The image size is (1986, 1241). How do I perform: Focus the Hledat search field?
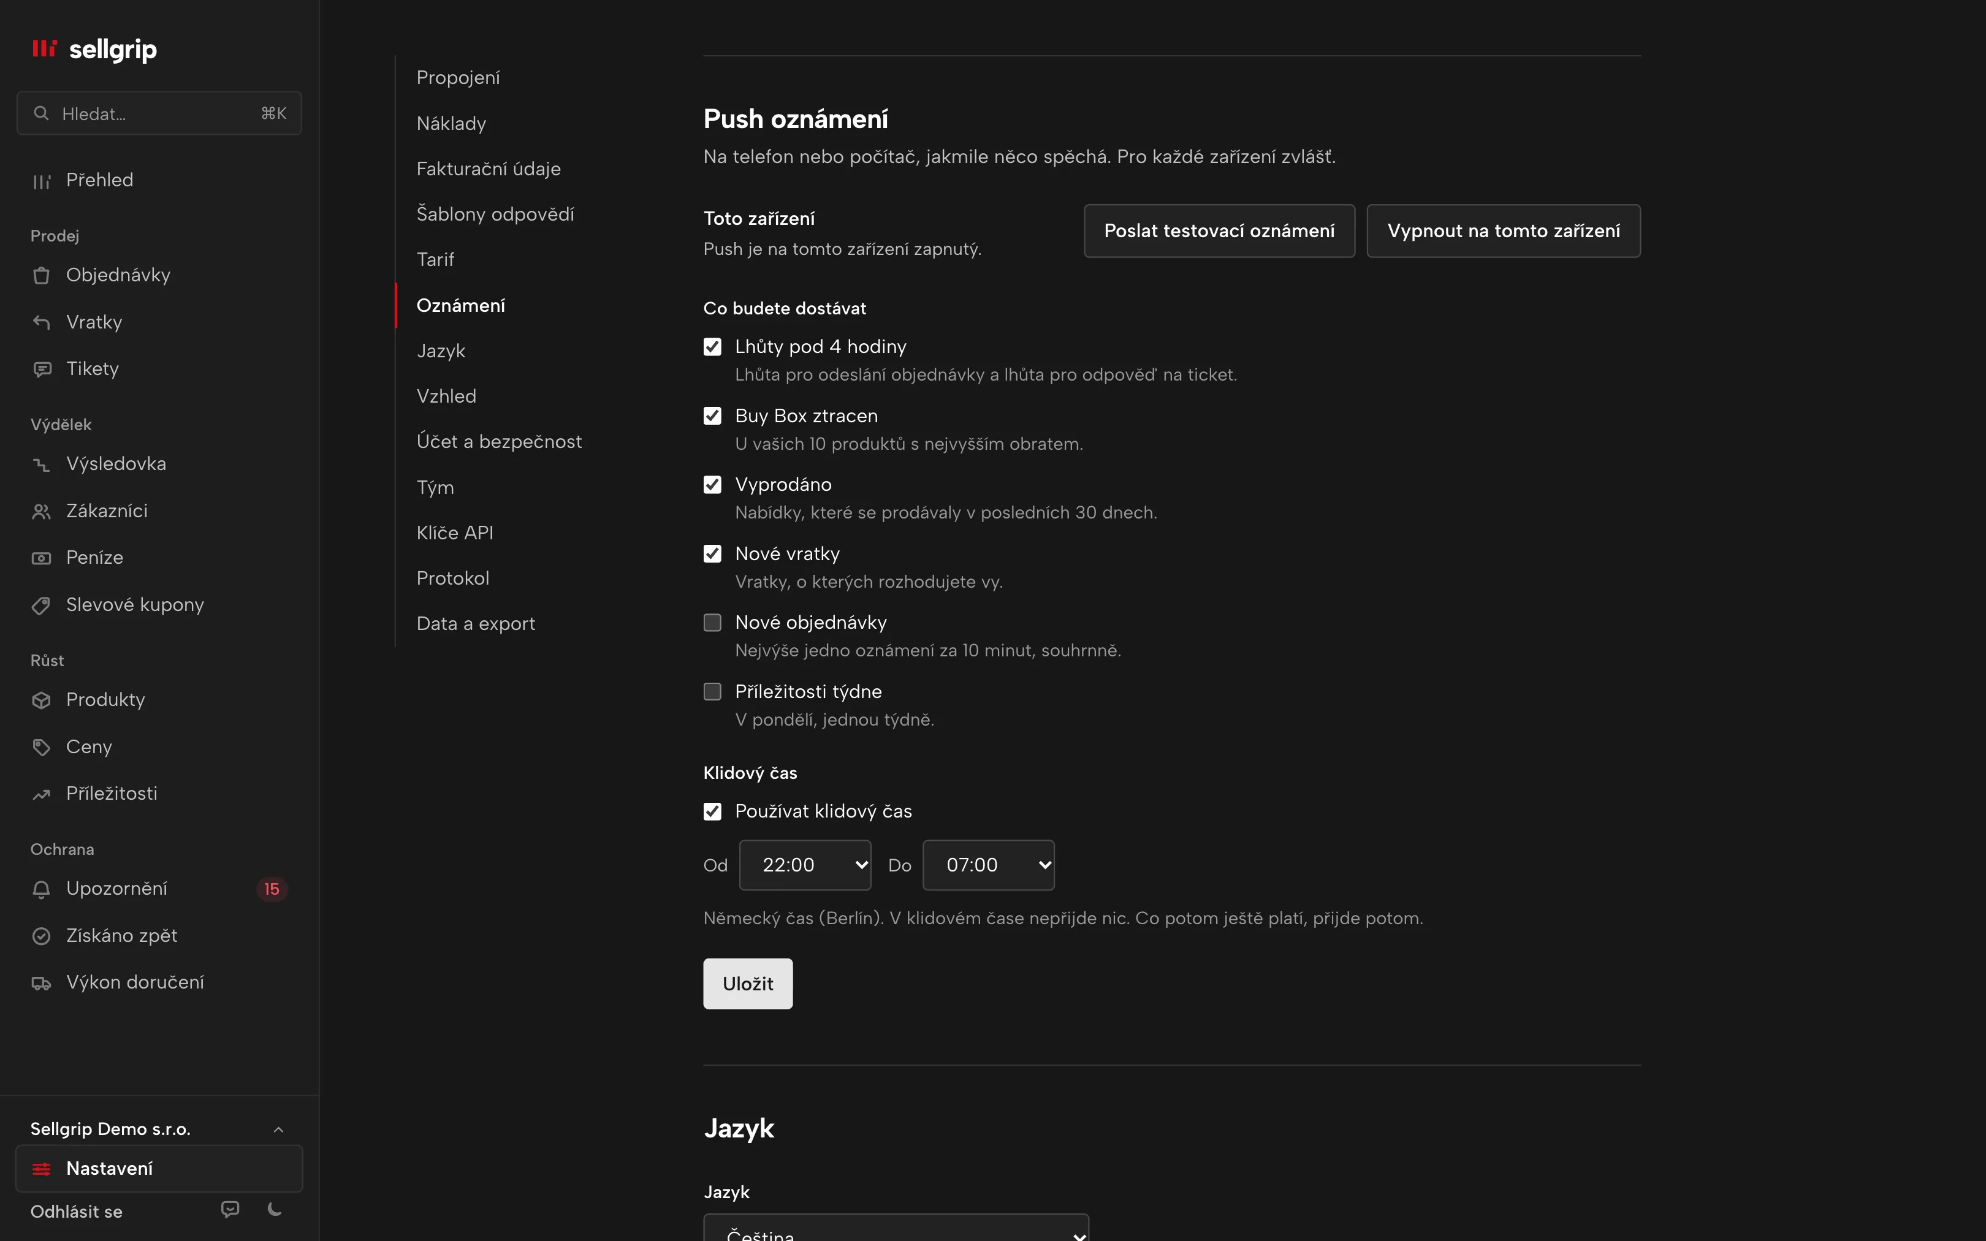159,113
